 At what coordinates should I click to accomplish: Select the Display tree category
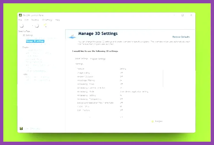(26, 47)
